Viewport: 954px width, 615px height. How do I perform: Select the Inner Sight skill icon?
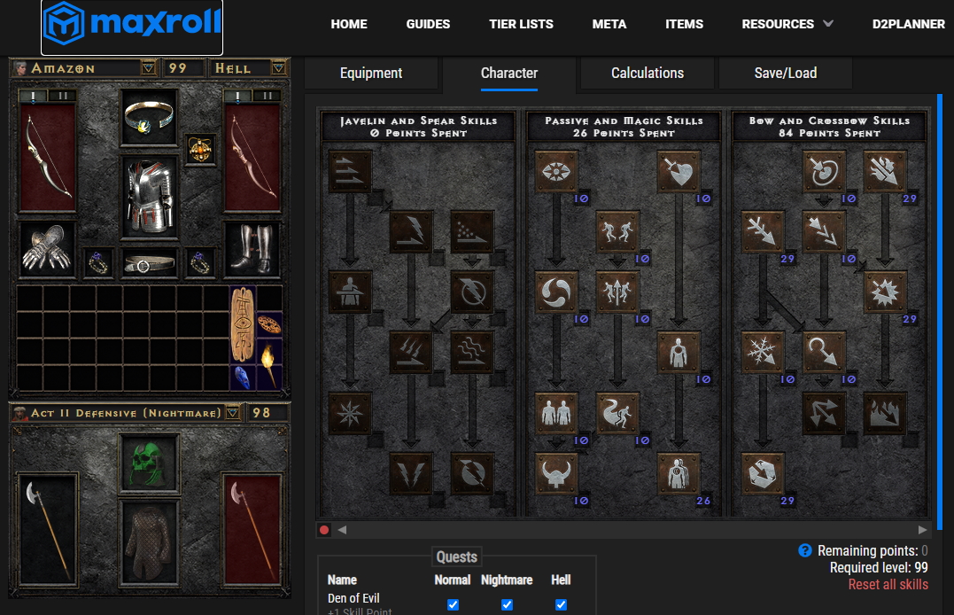556,171
